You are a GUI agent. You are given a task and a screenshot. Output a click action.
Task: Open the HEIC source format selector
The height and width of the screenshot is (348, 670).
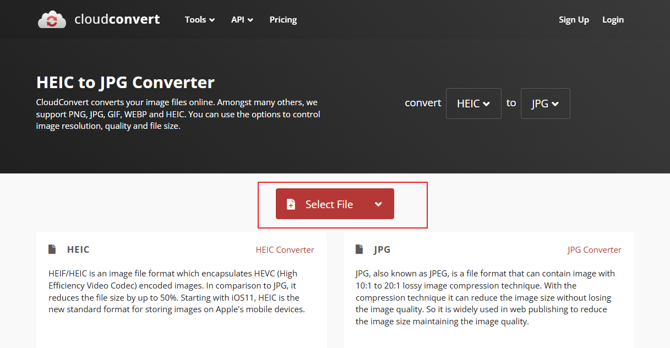point(473,103)
